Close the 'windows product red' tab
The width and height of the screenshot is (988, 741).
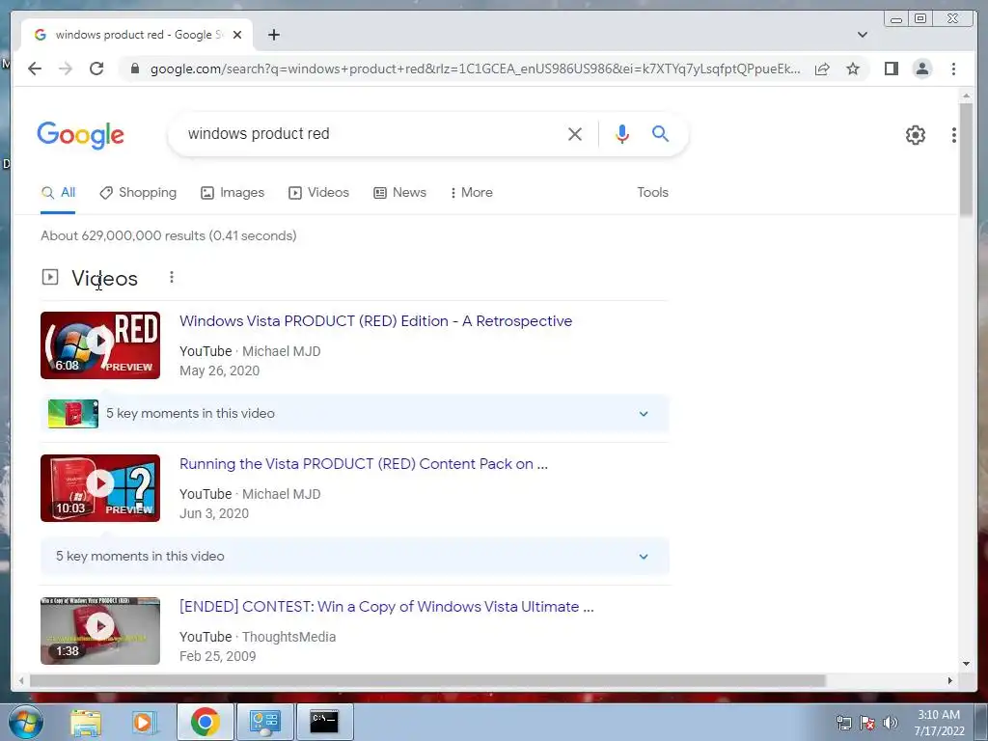pos(237,35)
